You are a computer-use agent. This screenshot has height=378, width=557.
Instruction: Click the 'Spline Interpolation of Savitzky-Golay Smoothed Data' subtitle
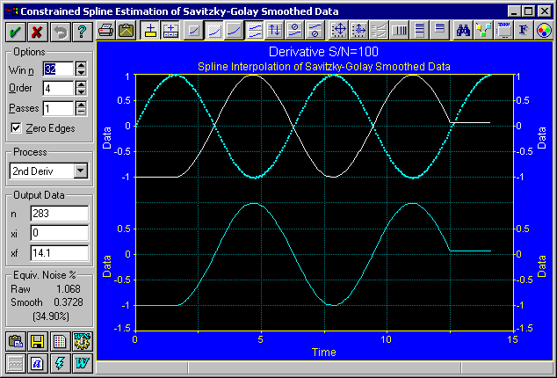pos(324,67)
